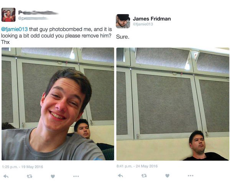This screenshot has height=191, width=230.
Task: Open the @fjamie013 handle under James Fridman
Action: tap(143, 24)
